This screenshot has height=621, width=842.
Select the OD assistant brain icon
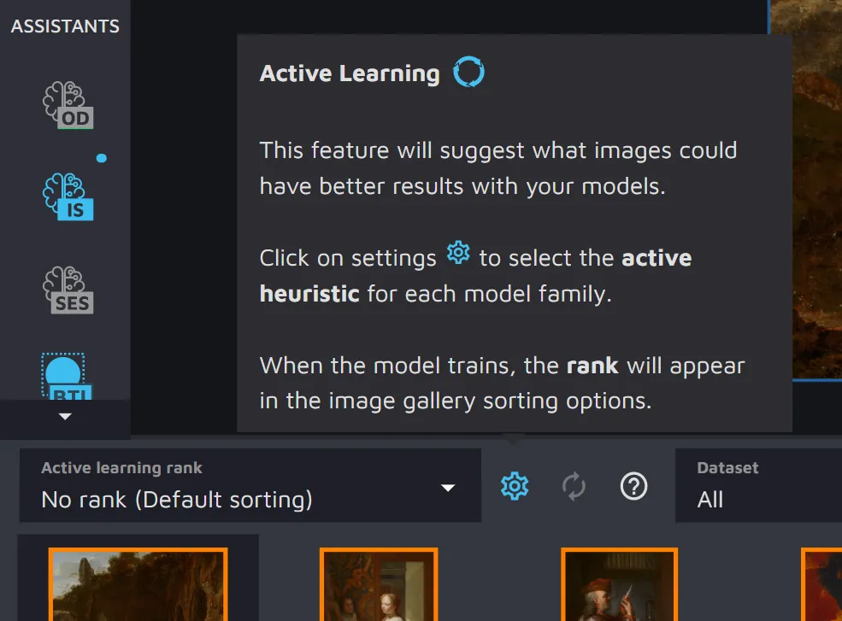(x=68, y=106)
